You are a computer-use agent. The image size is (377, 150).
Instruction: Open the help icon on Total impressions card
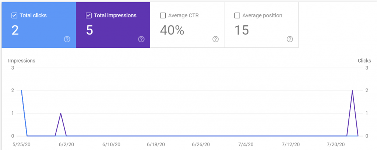tap(141, 39)
